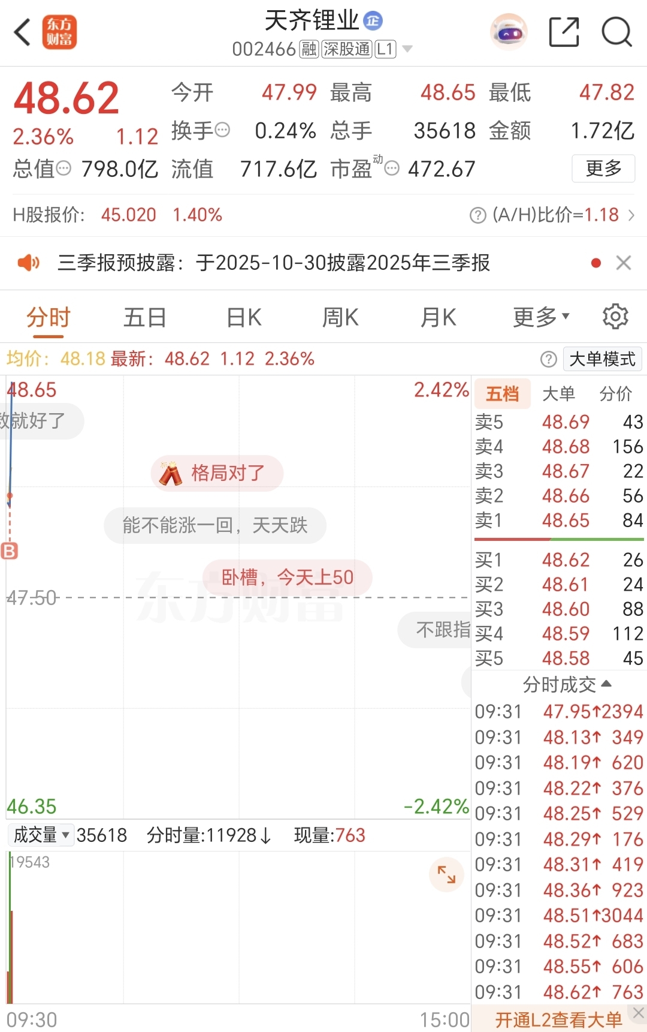Switch to the 月K tab
Image resolution: width=647 pixels, height=1032 pixels.
tap(439, 317)
